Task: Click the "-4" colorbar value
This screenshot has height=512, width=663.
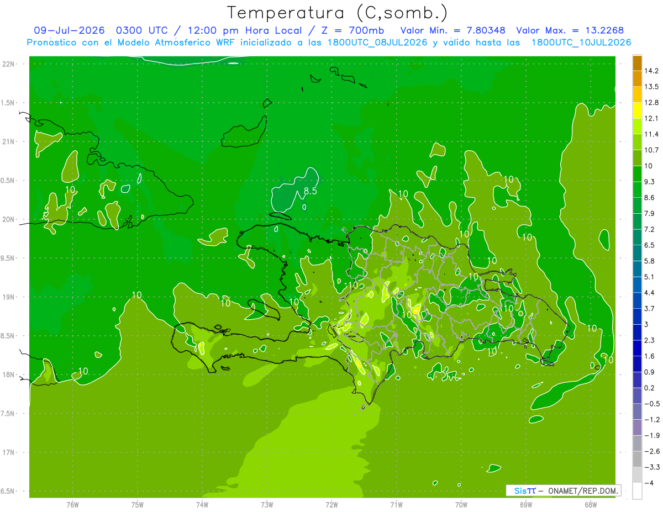Action: pos(648,483)
